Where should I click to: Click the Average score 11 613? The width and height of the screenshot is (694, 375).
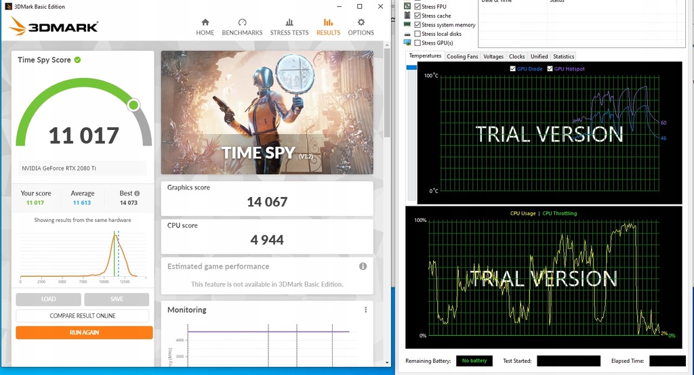click(x=82, y=202)
